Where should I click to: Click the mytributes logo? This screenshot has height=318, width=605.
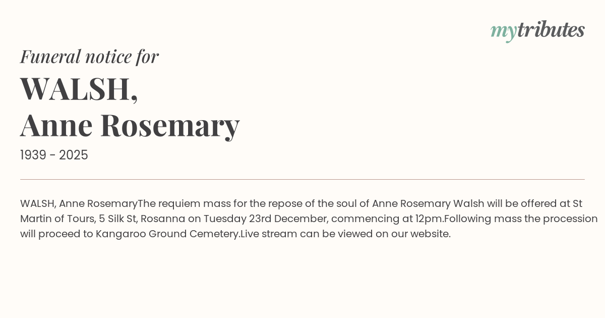[537, 30]
